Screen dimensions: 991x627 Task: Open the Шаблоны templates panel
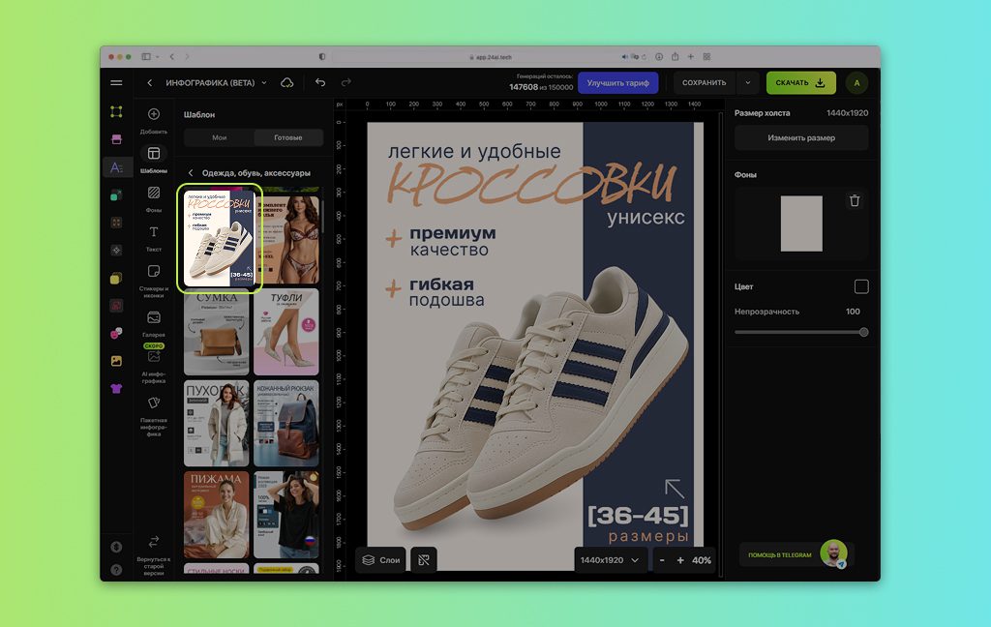pyautogui.click(x=154, y=158)
